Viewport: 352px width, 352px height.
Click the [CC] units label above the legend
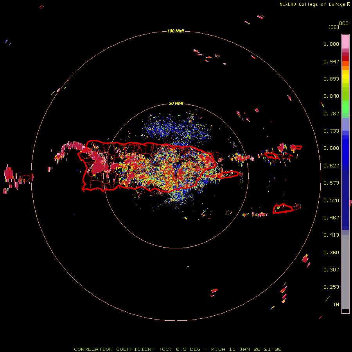tap(334, 27)
